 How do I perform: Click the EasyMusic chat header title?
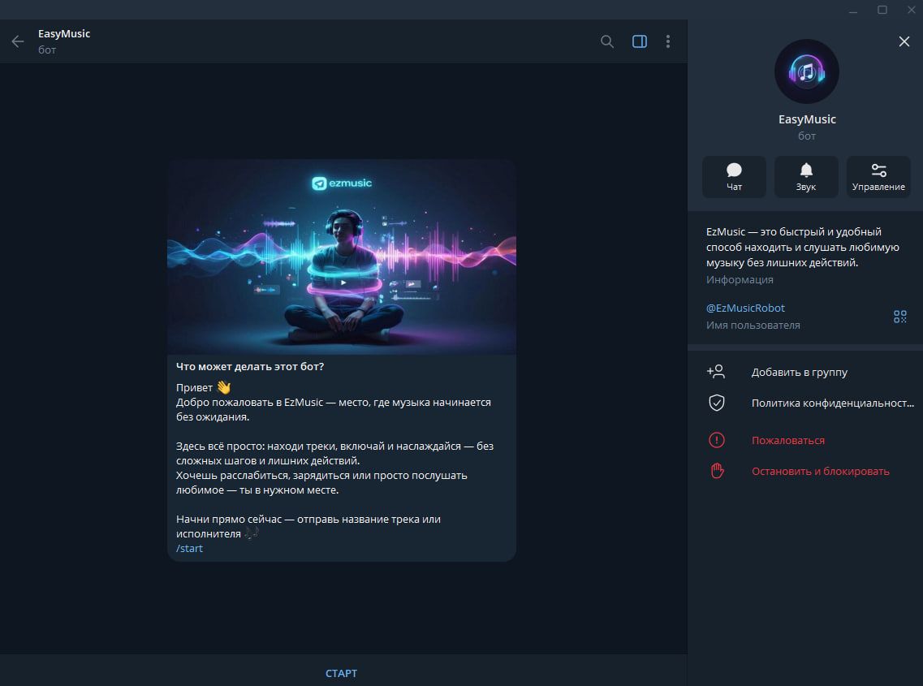[x=64, y=33]
